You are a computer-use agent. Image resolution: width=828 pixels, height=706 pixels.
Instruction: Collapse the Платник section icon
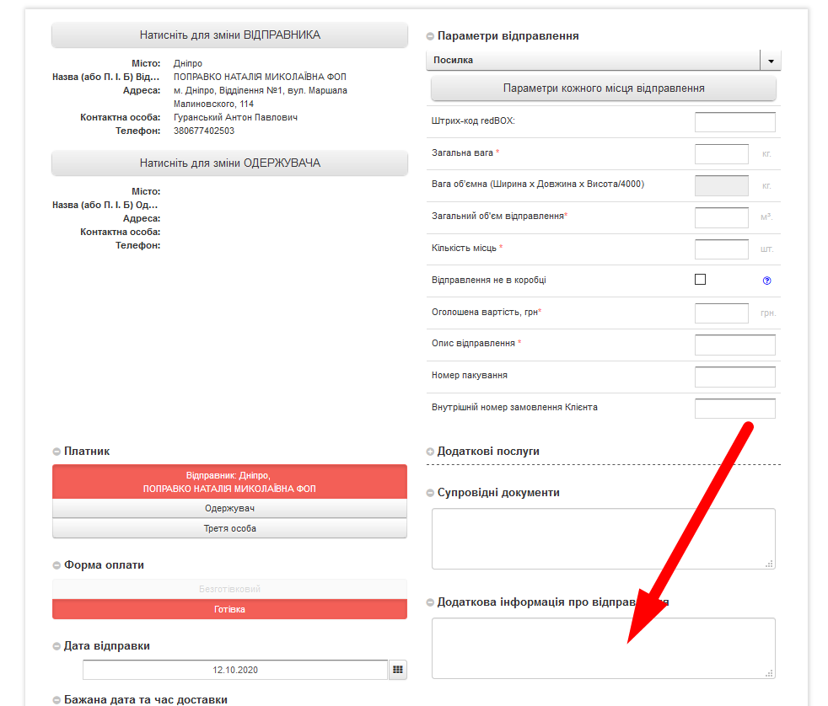point(56,452)
